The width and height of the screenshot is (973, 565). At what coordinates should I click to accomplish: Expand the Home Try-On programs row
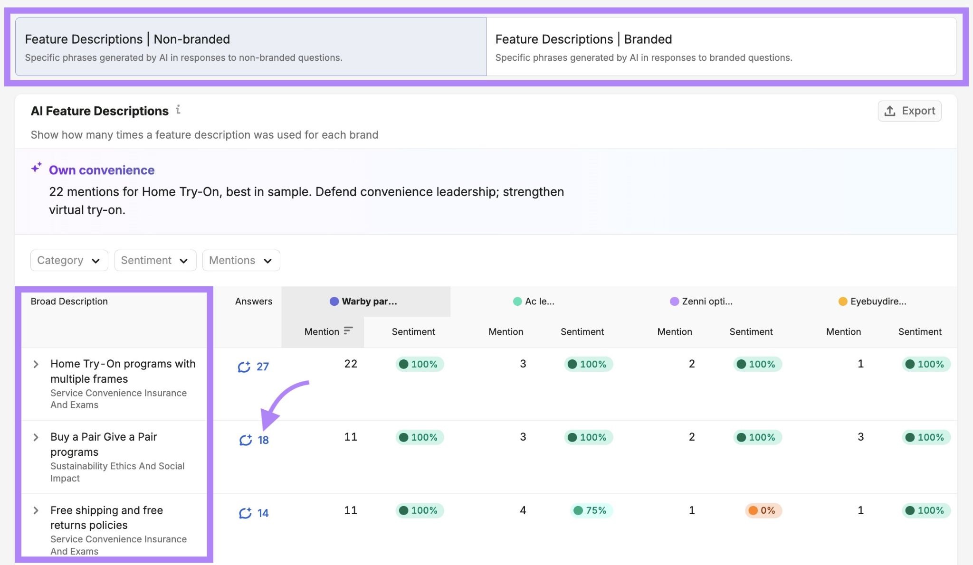36,364
